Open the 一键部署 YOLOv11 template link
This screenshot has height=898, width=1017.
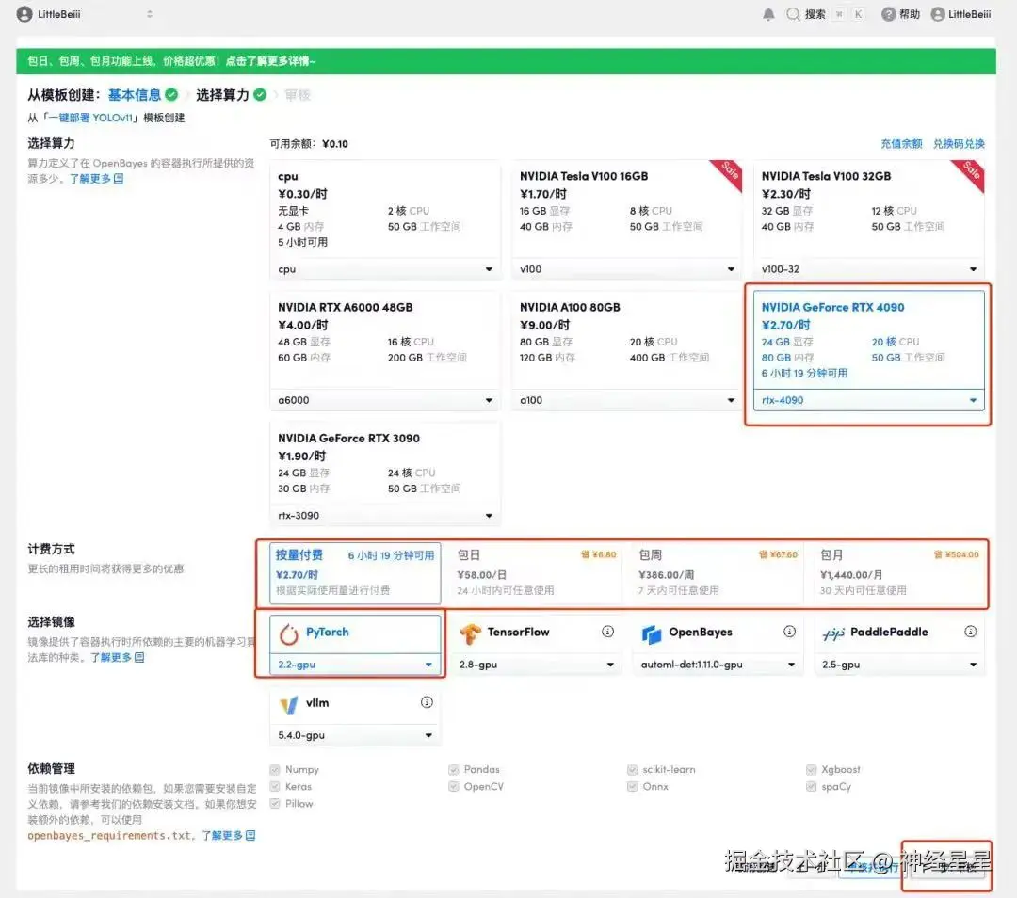(90, 118)
